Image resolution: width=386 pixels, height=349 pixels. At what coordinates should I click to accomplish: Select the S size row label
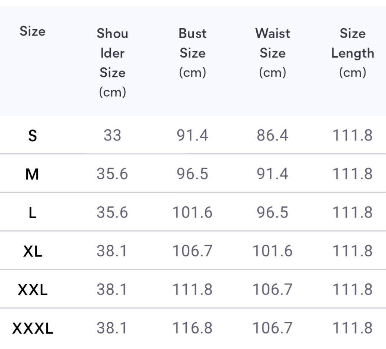(x=33, y=136)
